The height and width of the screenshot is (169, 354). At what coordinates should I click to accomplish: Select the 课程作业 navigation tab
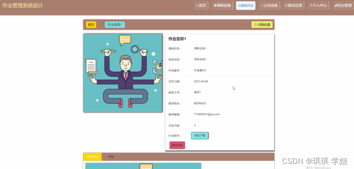(x=246, y=6)
